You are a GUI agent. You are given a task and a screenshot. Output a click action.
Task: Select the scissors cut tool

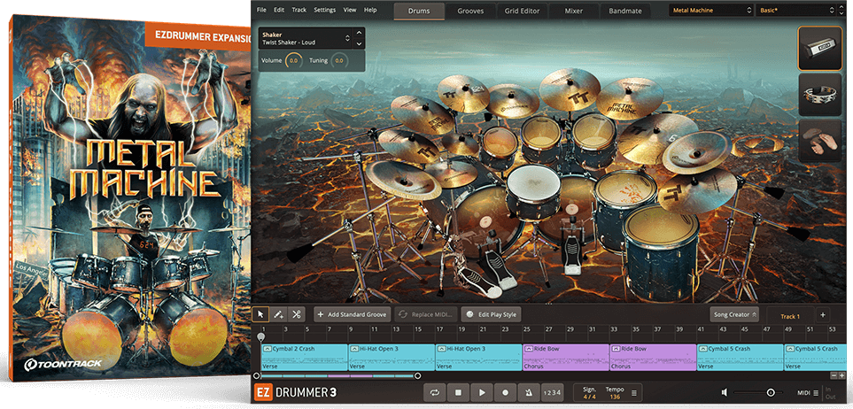pos(296,314)
